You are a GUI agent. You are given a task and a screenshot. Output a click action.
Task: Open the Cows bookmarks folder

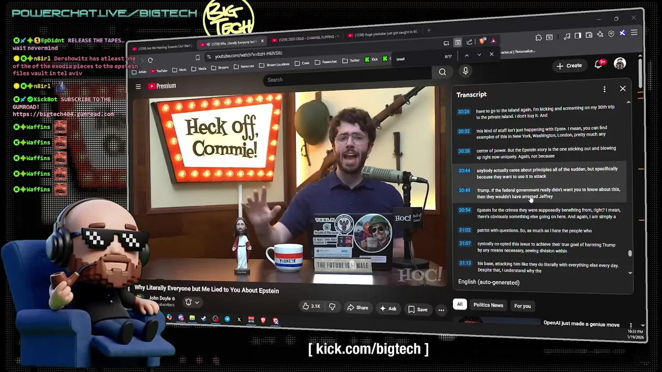click(x=303, y=63)
